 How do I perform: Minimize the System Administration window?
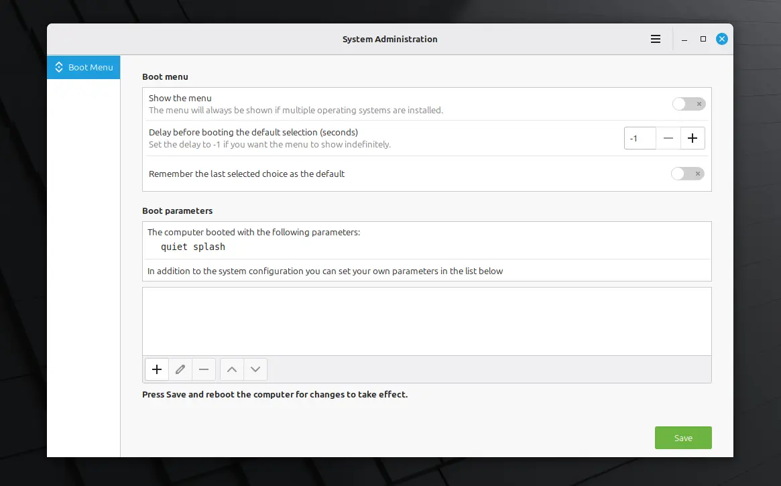684,39
